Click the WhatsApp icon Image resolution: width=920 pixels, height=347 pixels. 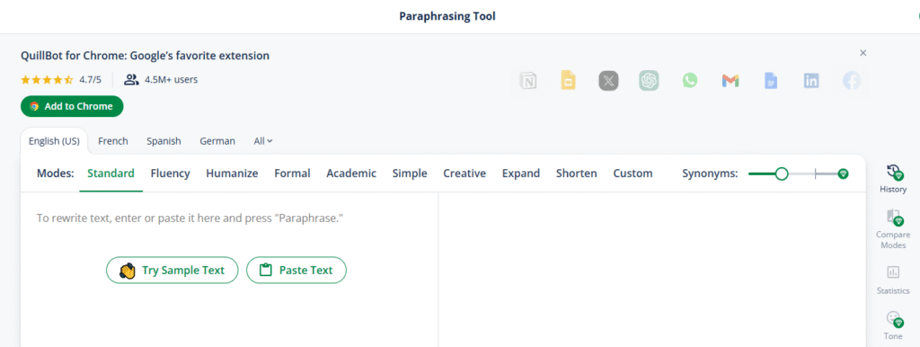click(x=689, y=80)
